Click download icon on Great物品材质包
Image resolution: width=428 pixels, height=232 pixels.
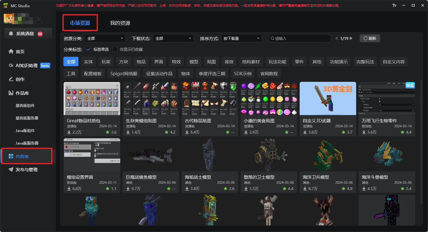tap(69, 132)
